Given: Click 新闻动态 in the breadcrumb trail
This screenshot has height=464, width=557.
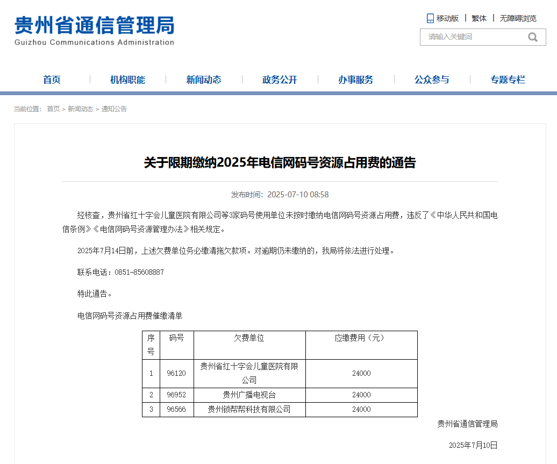Looking at the screenshot, I should [81, 109].
